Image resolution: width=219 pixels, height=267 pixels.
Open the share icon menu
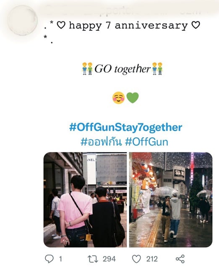pos(180,259)
